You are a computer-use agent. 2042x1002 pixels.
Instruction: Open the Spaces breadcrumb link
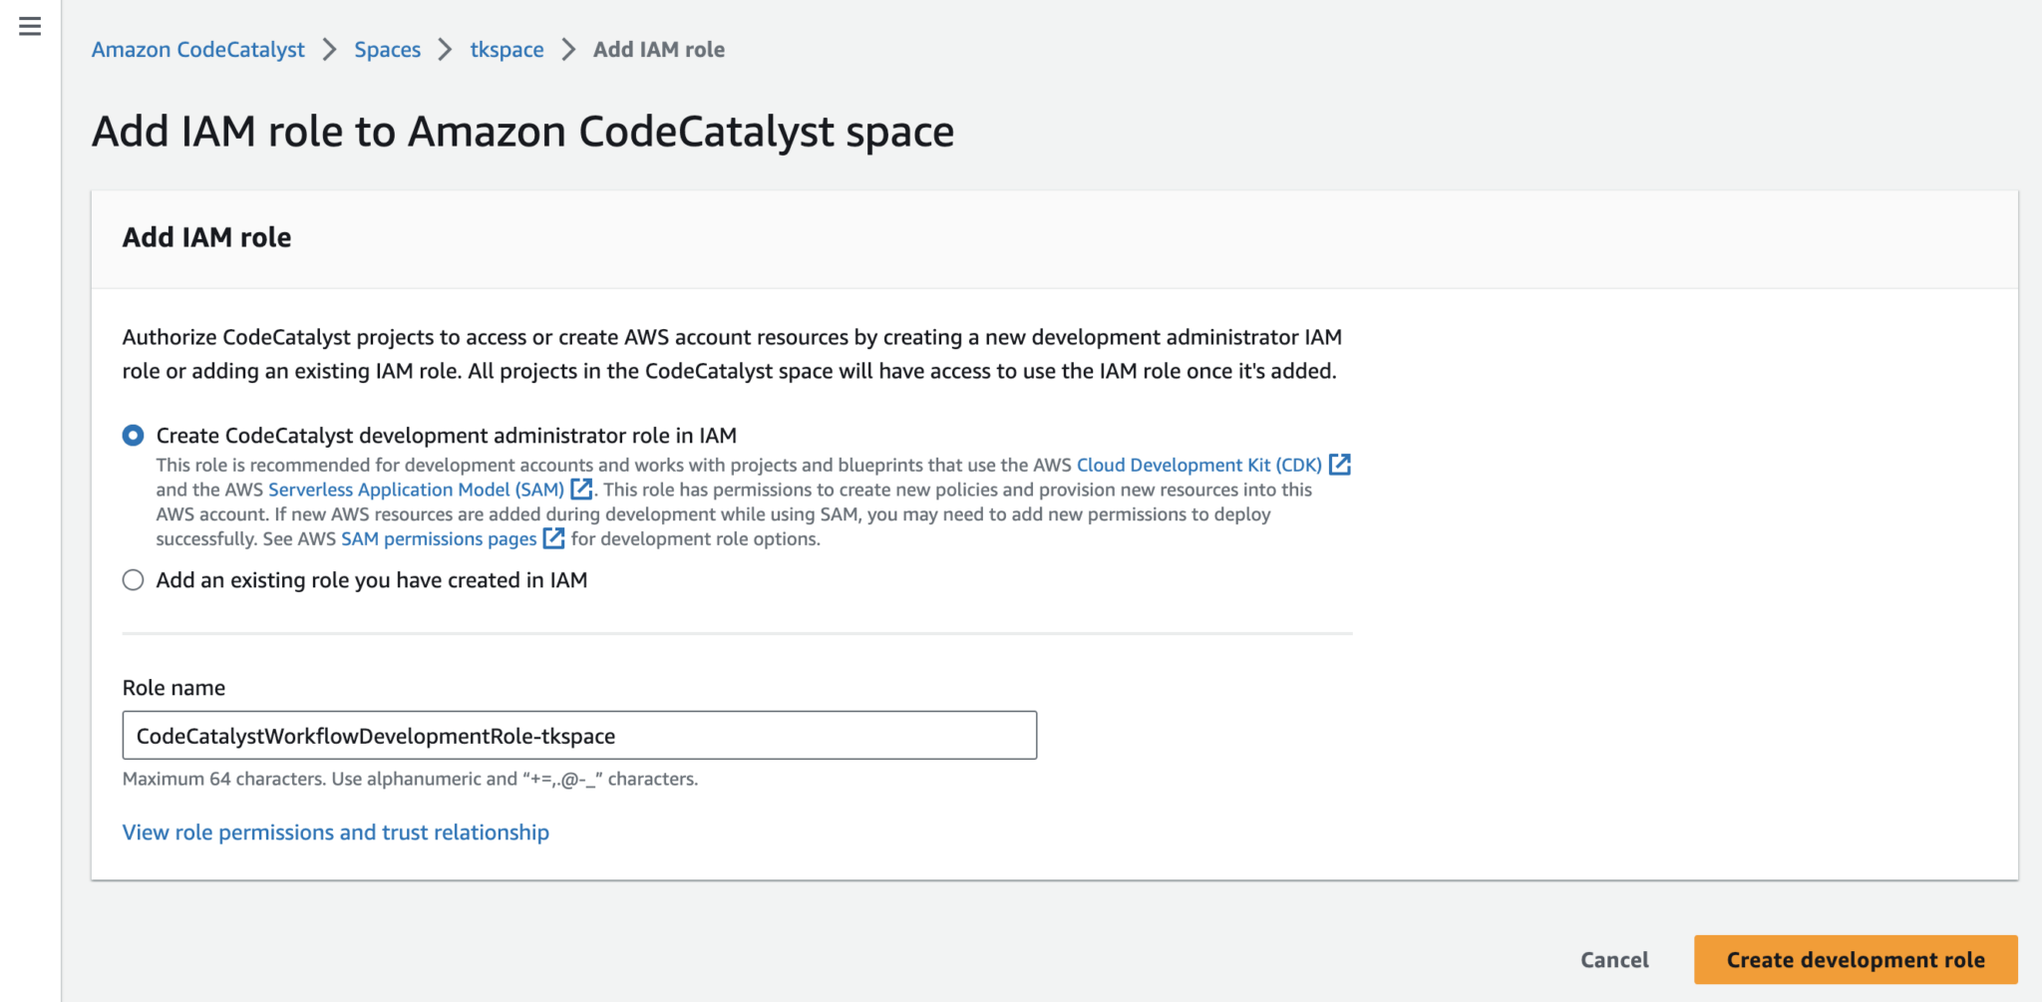click(x=387, y=49)
